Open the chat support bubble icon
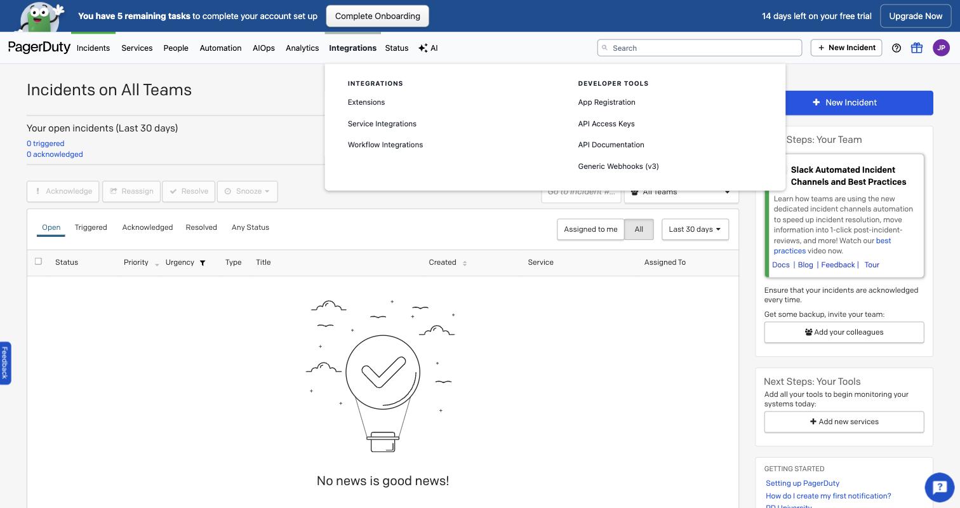Screen dimensions: 960x508 pos(940,487)
